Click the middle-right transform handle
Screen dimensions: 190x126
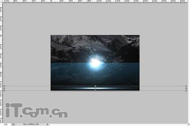click(x=186, y=88)
